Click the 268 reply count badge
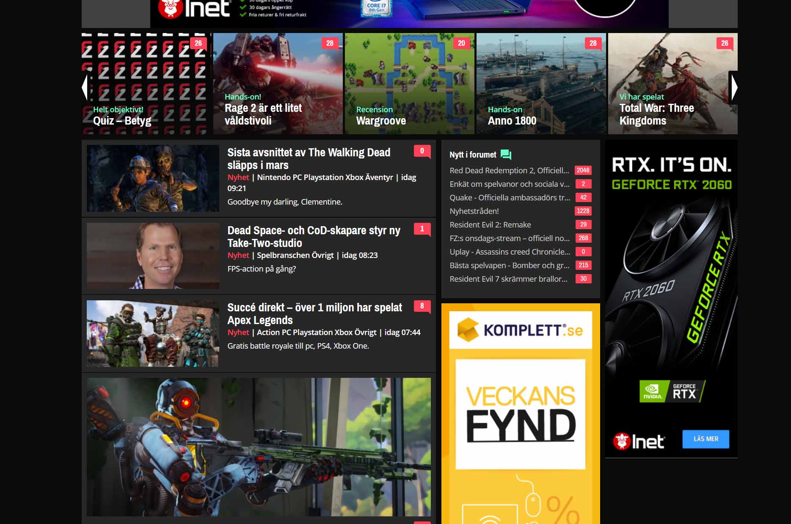The width and height of the screenshot is (791, 524). 583,238
